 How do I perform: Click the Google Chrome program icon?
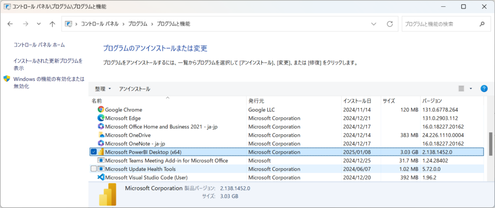tap(101, 110)
